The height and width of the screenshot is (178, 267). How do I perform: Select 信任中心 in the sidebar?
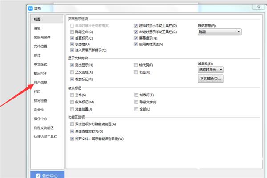[x=40, y=119]
